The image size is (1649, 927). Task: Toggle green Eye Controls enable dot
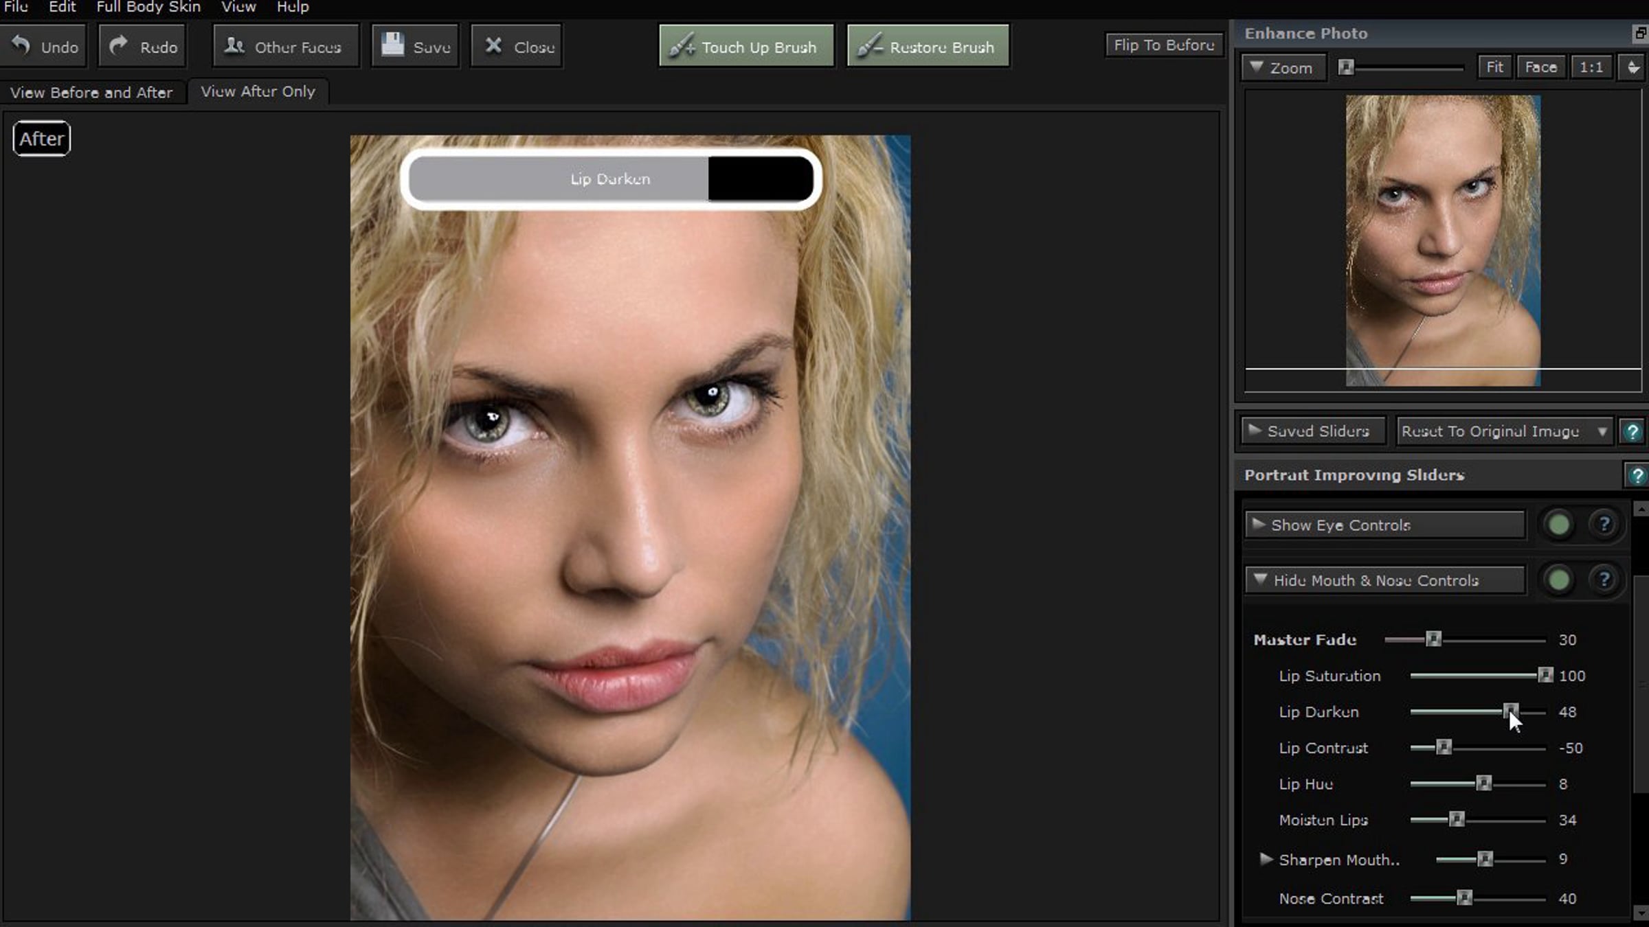coord(1558,525)
